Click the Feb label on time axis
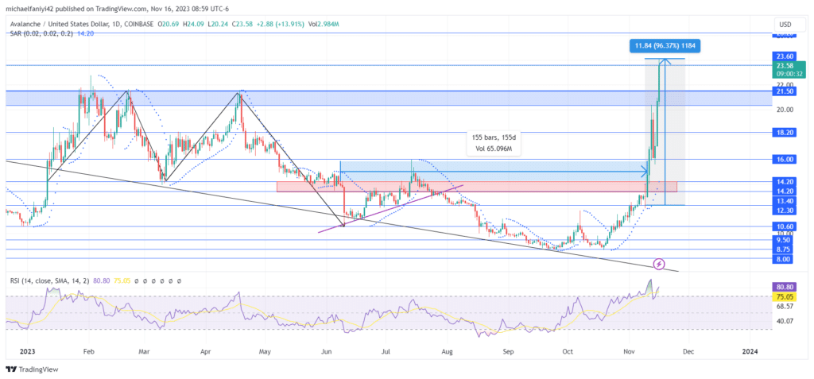814x379 pixels. pos(88,351)
